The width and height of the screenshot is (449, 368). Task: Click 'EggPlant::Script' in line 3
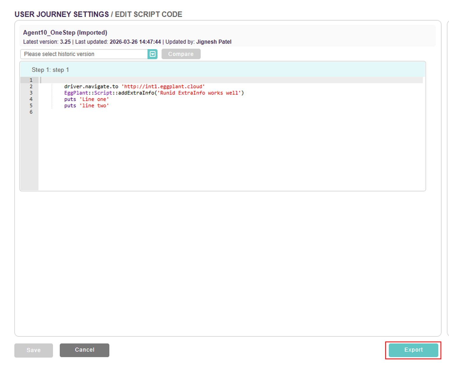pos(88,93)
